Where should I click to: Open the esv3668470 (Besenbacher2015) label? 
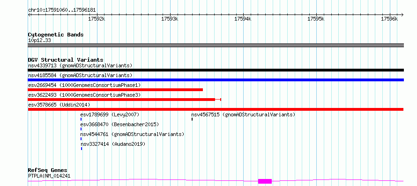pyautogui.click(x=119, y=124)
